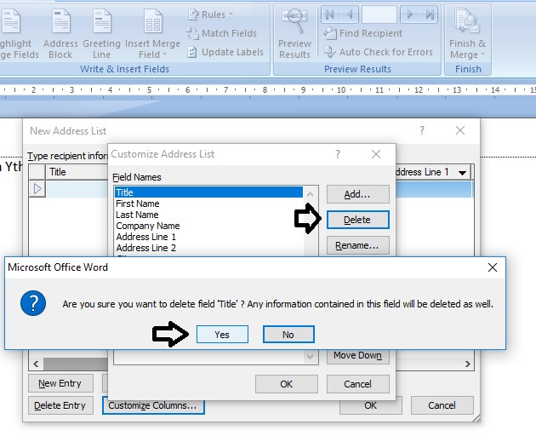
Task: Click the record number input box
Action: tap(379, 14)
